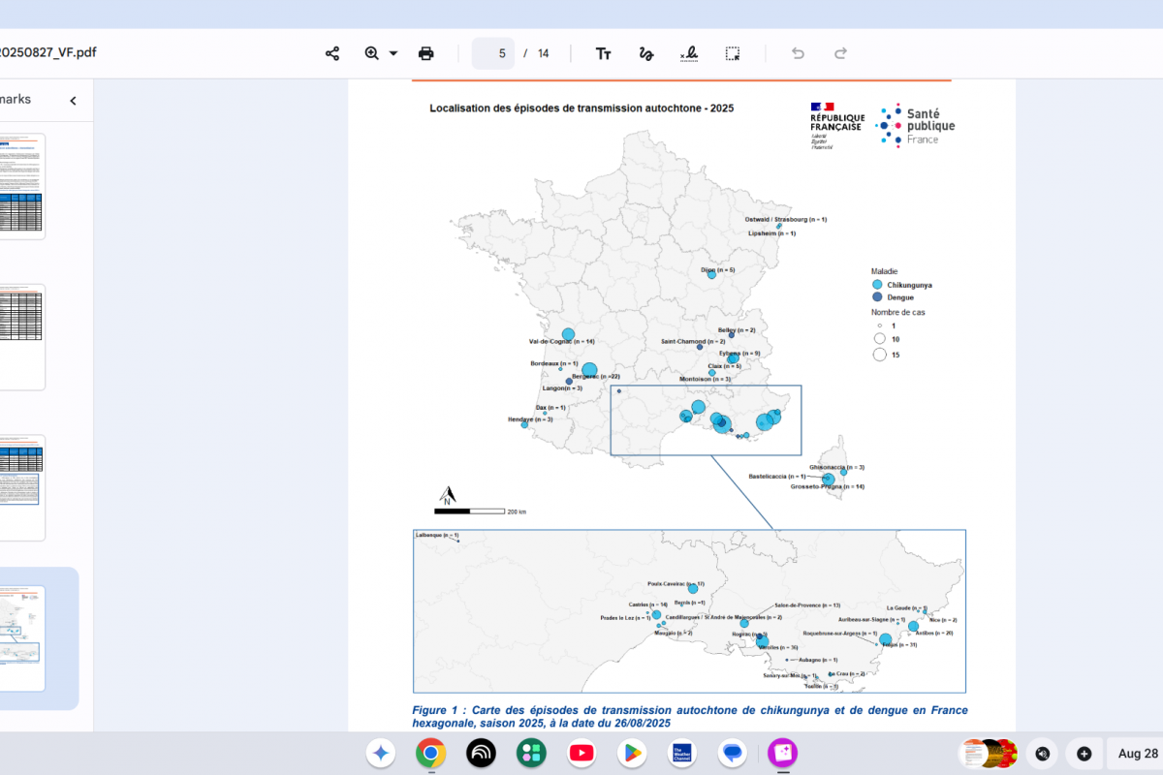The image size is (1163, 775).
Task: Open The Weather Channel app on the shelf
Action: (x=682, y=752)
